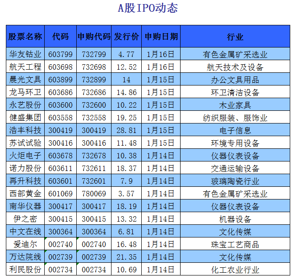The width and height of the screenshot is (297, 280).
Task: Click the 1月15日 date for 晨光文具
Action: point(161,80)
